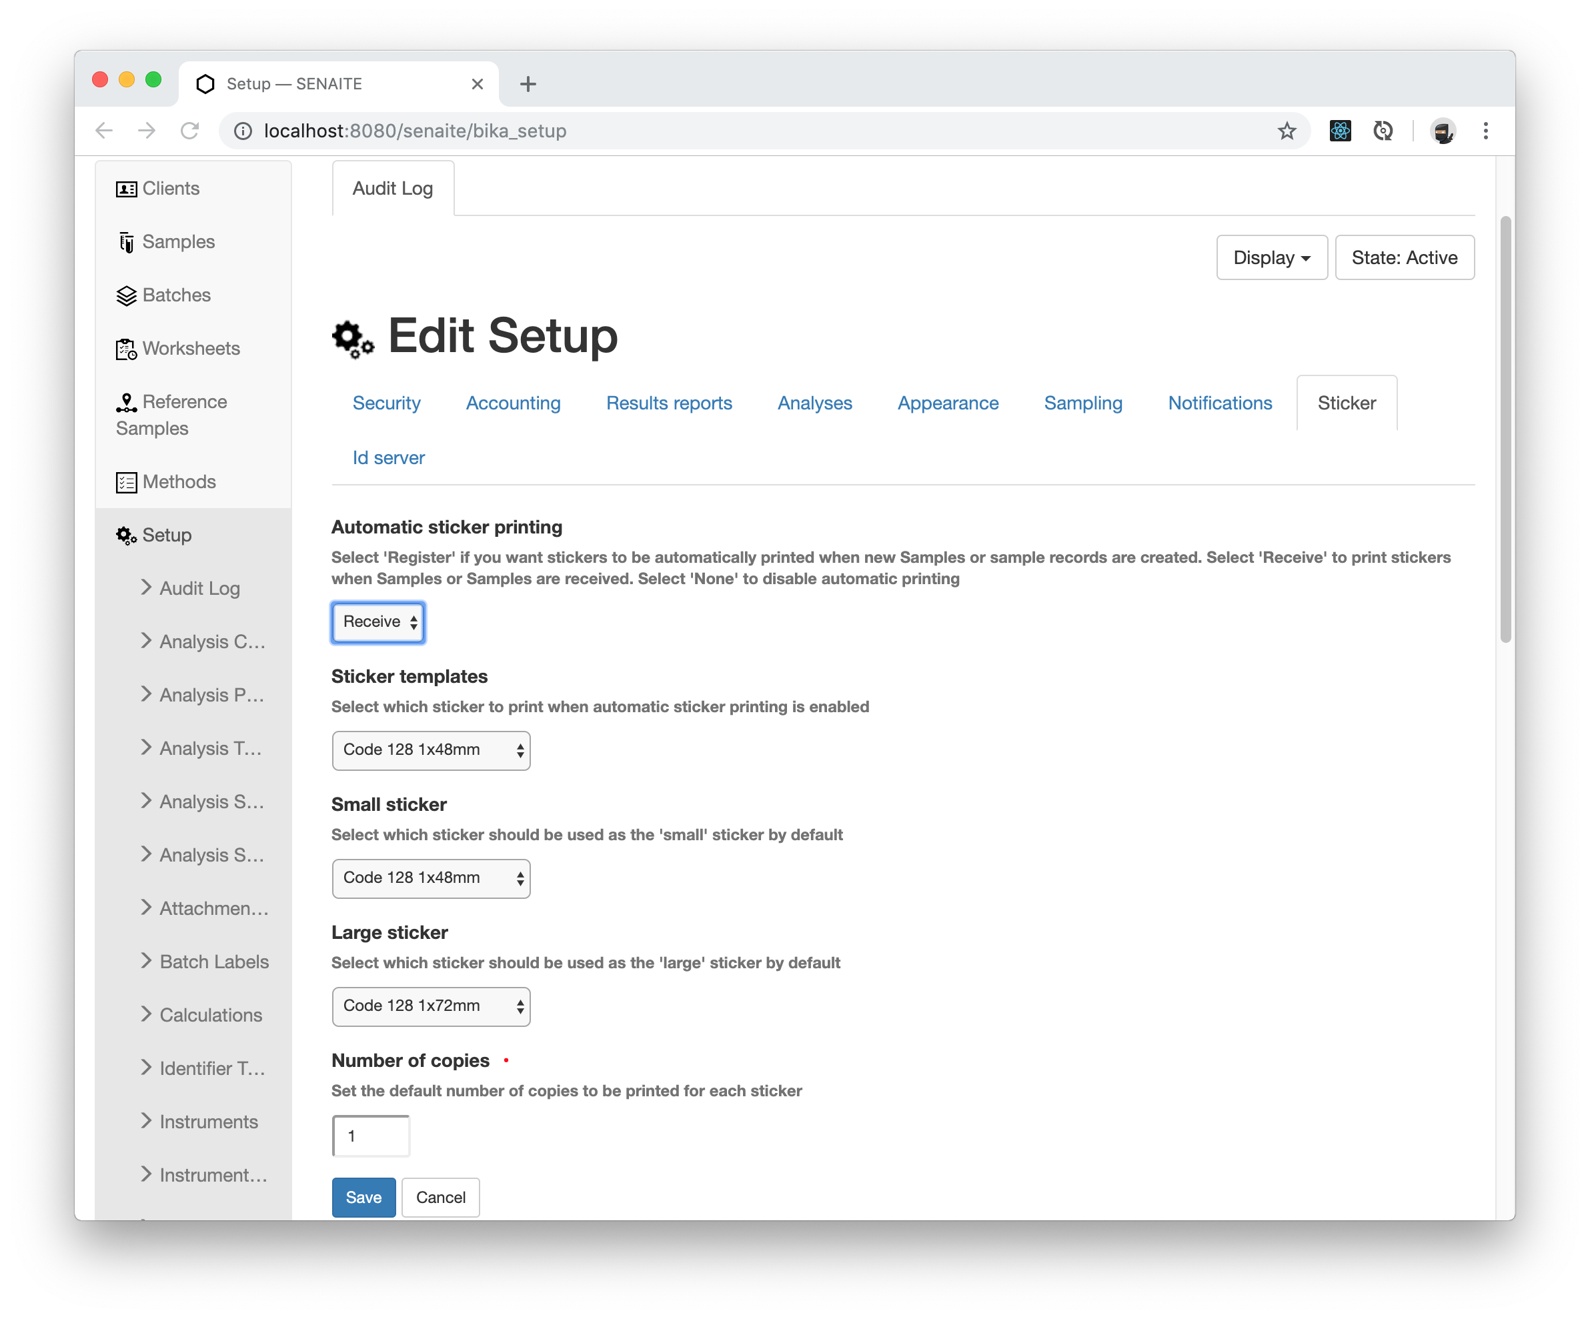Switch to the Sampling tab
1590x1319 pixels.
coord(1083,401)
